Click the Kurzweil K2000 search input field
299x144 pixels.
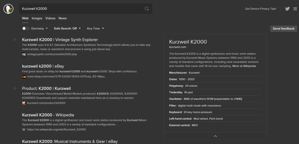[x=82, y=9]
